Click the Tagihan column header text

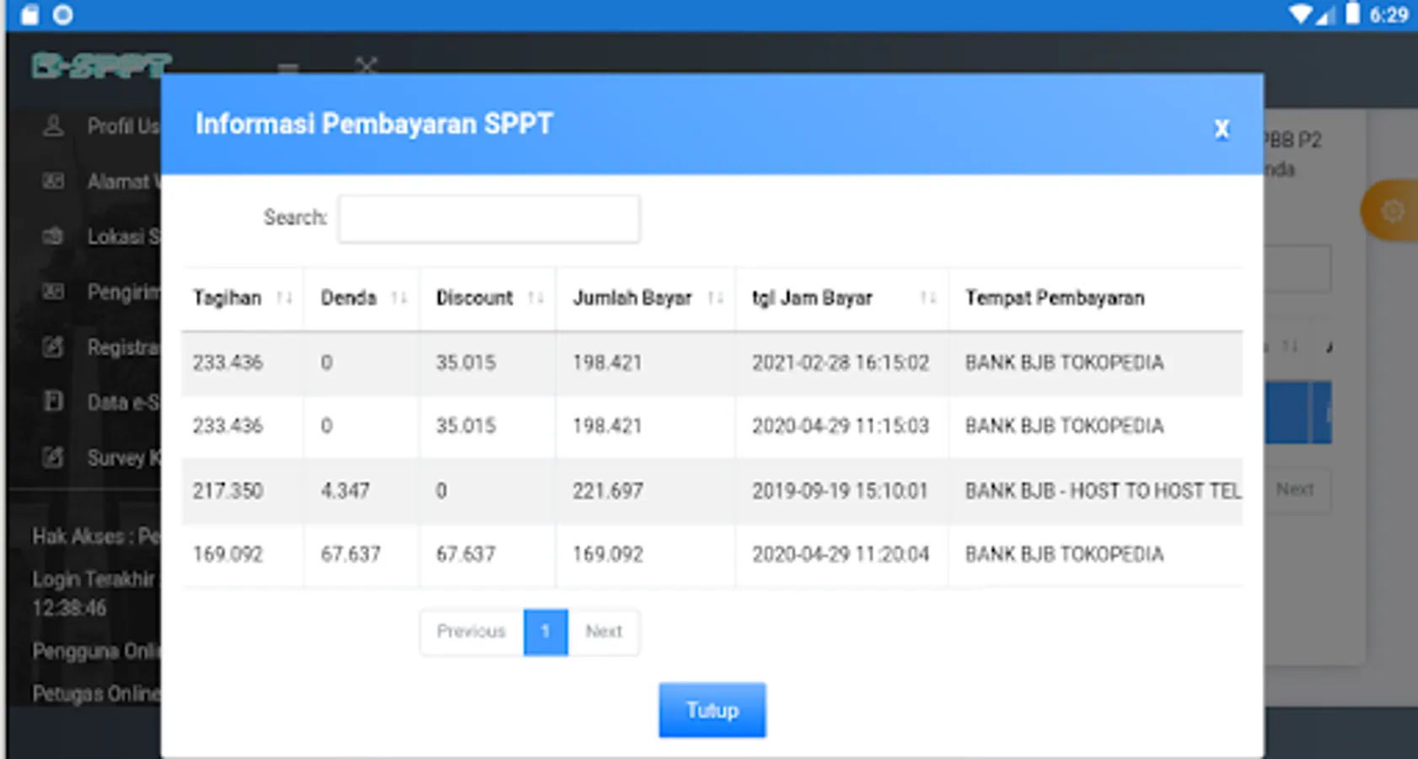tap(227, 298)
